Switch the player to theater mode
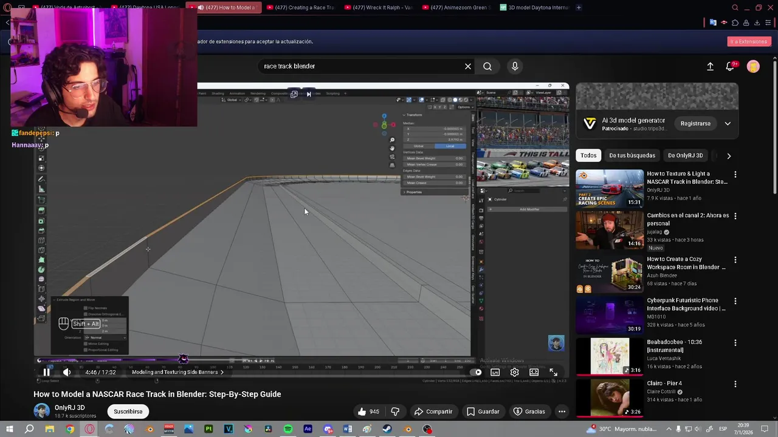Image resolution: width=778 pixels, height=437 pixels. click(x=534, y=372)
